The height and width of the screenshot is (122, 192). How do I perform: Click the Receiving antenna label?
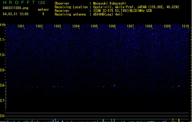70,14
